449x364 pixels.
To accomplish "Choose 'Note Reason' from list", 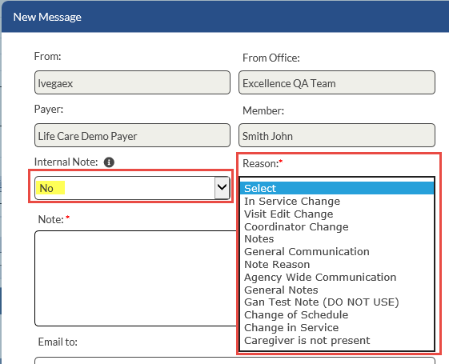I will [337, 265].
